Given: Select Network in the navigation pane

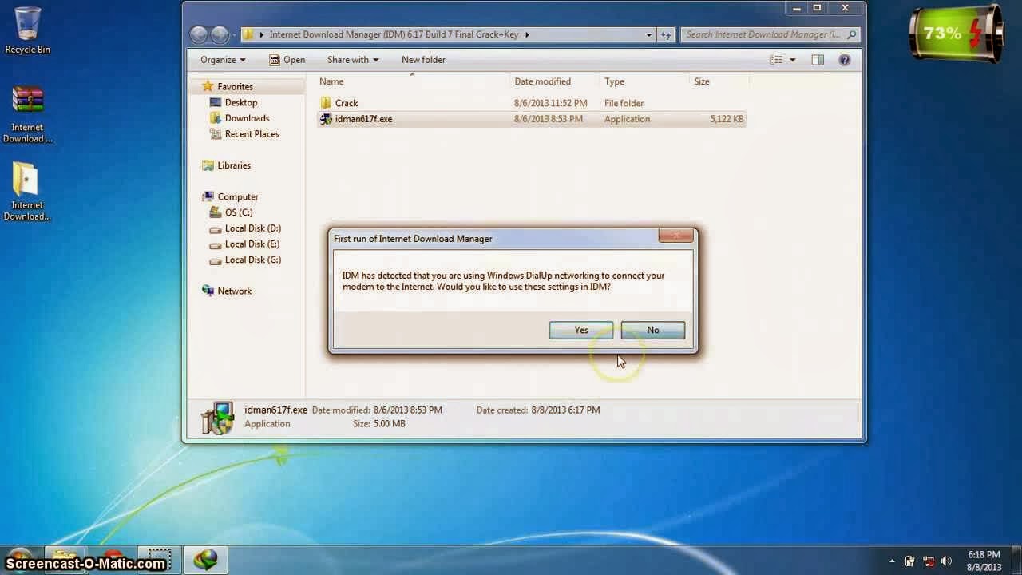Looking at the screenshot, I should [235, 291].
